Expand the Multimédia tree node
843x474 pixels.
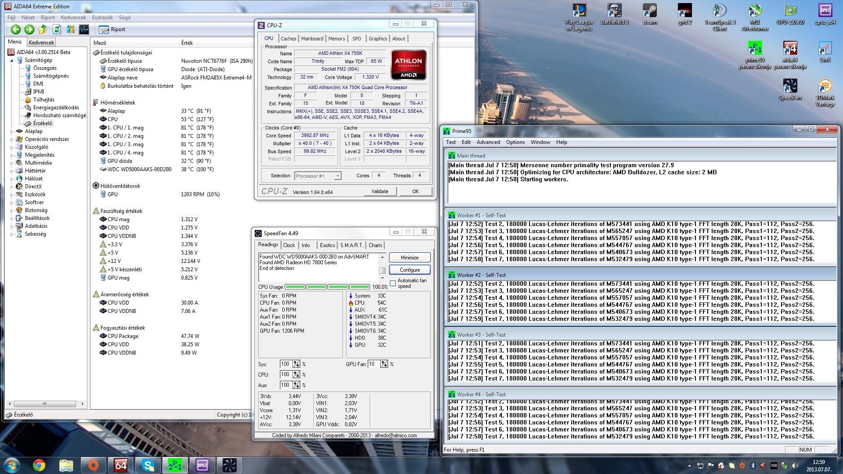pyautogui.click(x=12, y=163)
